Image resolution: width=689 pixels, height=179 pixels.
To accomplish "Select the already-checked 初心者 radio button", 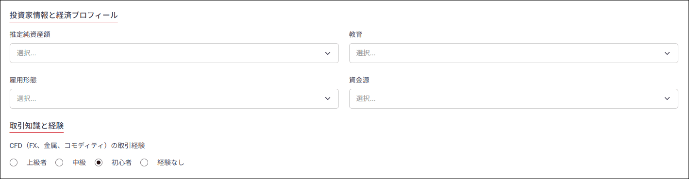I will [99, 163].
